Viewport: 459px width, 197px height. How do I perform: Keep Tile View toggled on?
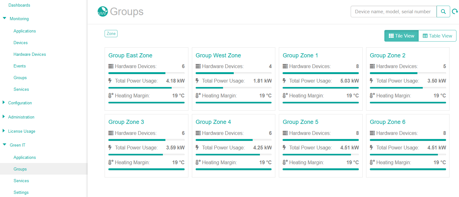[x=401, y=36]
